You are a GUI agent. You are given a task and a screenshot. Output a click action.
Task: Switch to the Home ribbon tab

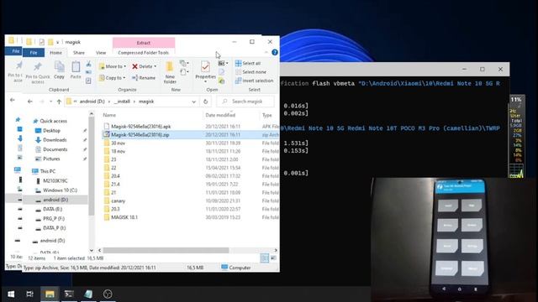56,53
